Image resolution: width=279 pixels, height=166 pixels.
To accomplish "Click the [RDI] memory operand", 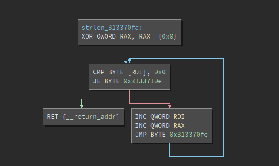I will pyautogui.click(x=137, y=72).
